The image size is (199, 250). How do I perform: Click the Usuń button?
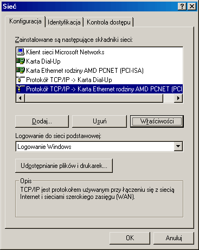tap(99, 121)
